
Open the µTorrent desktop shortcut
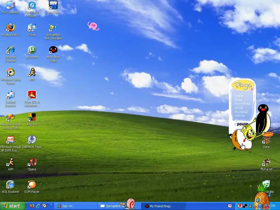(32, 52)
